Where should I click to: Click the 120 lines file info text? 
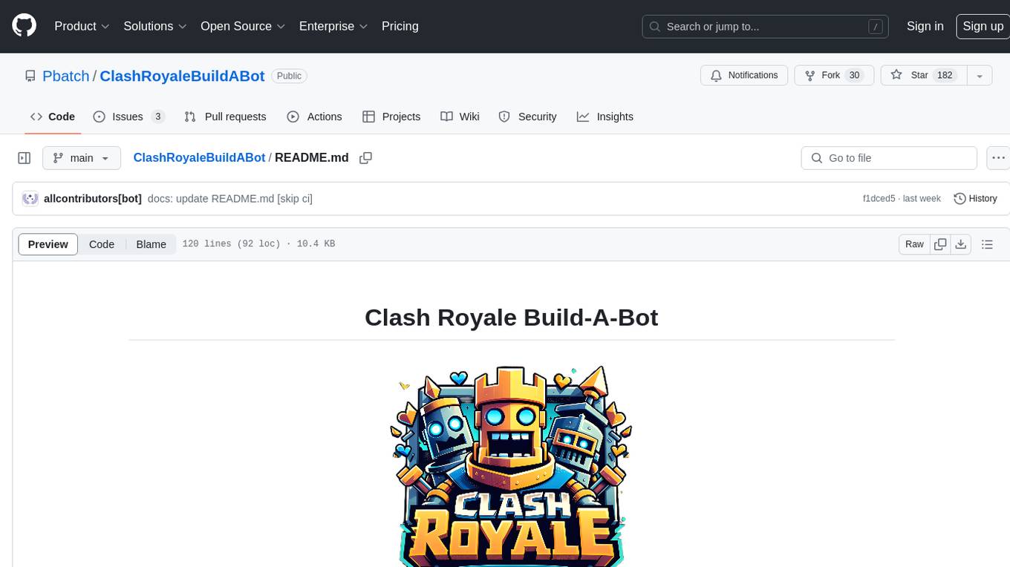click(x=258, y=244)
